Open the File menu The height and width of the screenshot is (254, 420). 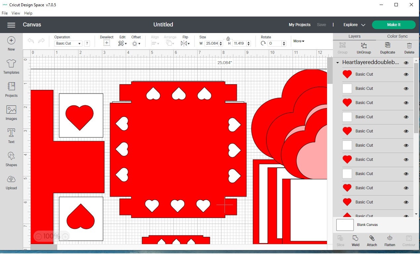(x=5, y=13)
